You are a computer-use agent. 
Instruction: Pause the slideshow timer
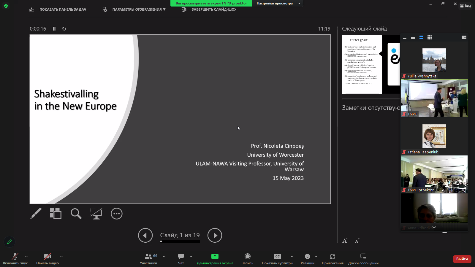pos(54,29)
